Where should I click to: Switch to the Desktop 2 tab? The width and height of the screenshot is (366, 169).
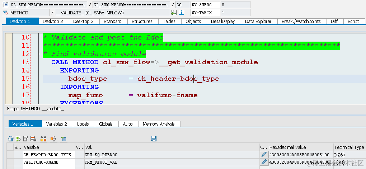[x=53, y=21]
